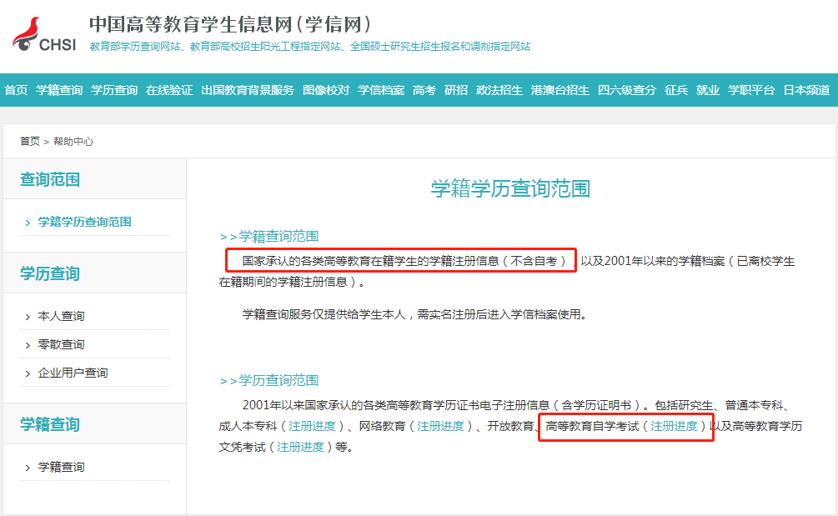Open the 征兵 navigation item
The width and height of the screenshot is (838, 516).
[x=676, y=90]
